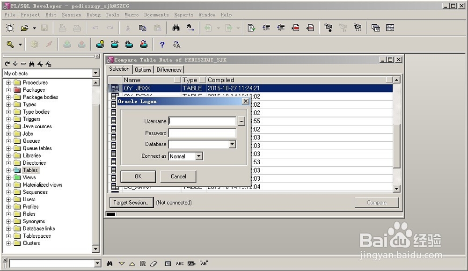The image size is (468, 271).
Task: Click the Copy toolbar icon
Action: pos(143,28)
